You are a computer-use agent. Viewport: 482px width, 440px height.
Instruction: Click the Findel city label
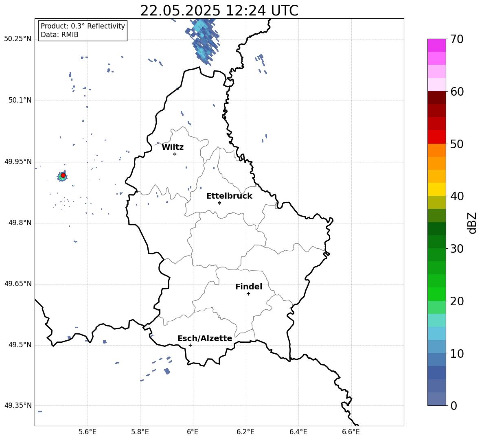249,287
